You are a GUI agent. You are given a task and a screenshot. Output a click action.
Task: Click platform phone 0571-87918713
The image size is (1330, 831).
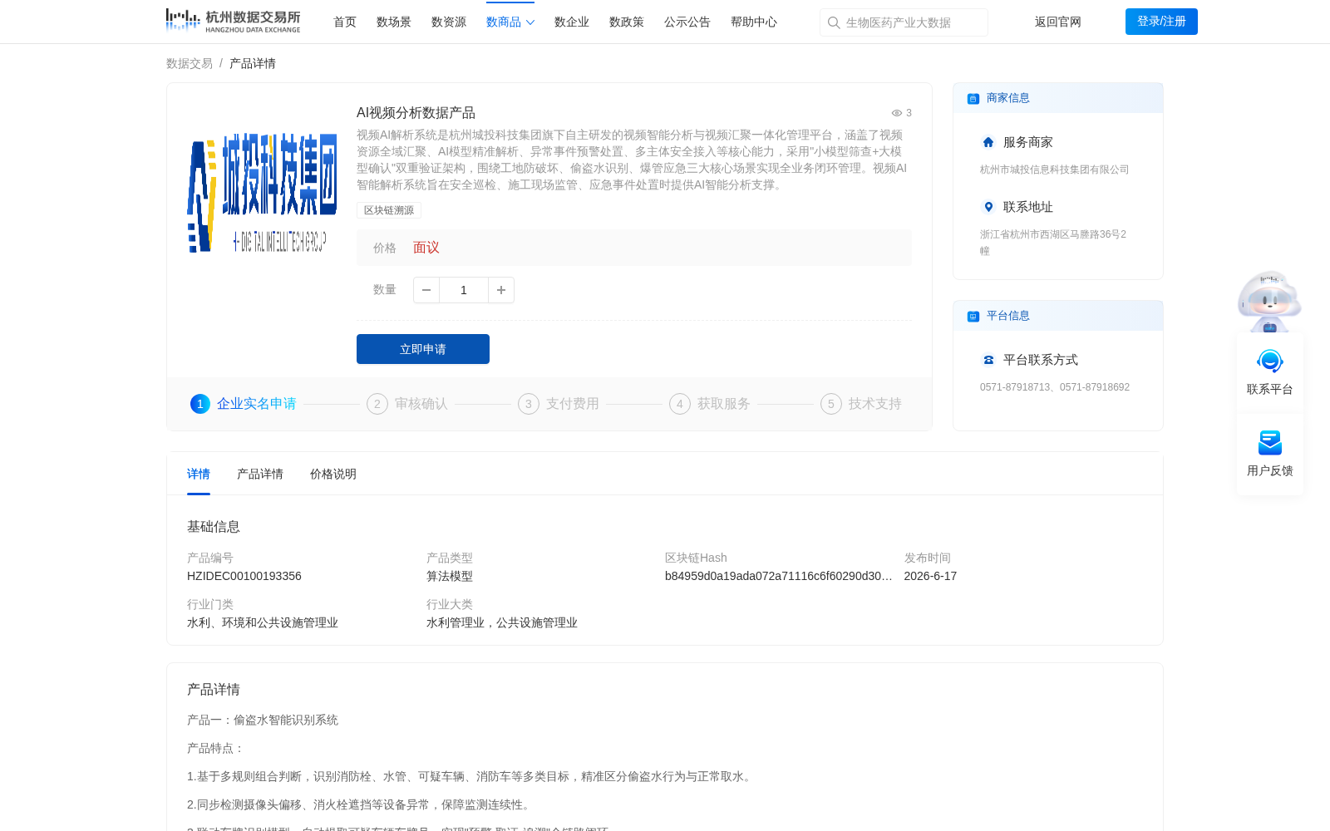(x=1015, y=387)
